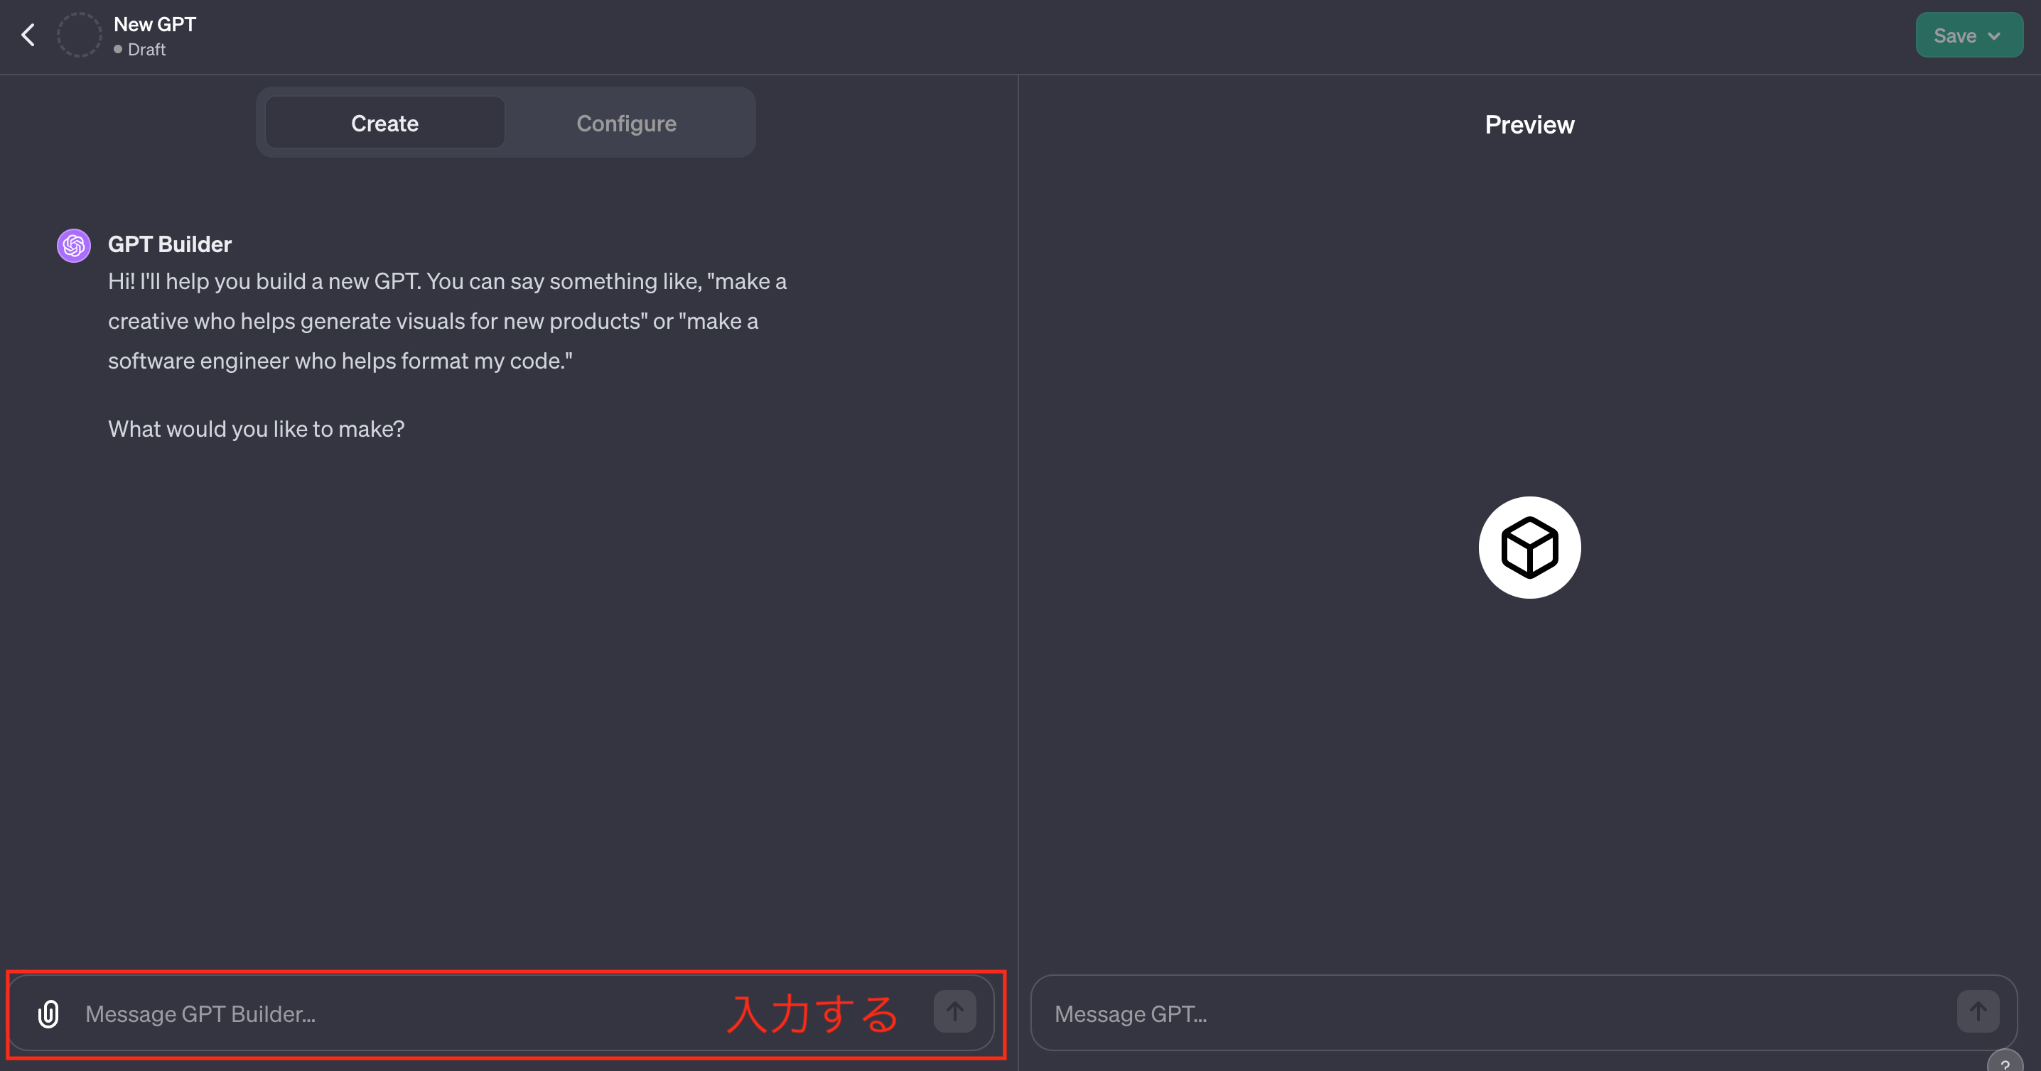Image resolution: width=2041 pixels, height=1071 pixels.
Task: Click the line 'software engineer who helps format my code.'
Action: click(340, 361)
